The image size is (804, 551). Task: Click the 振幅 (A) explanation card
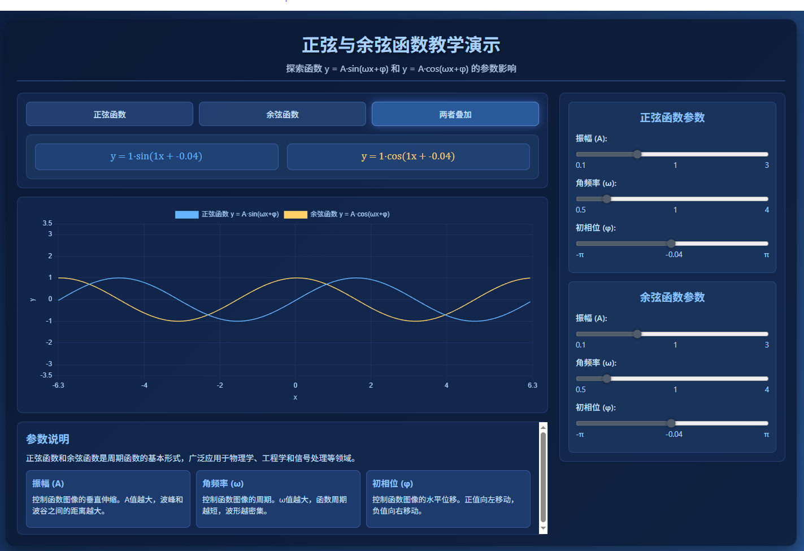[108, 499]
